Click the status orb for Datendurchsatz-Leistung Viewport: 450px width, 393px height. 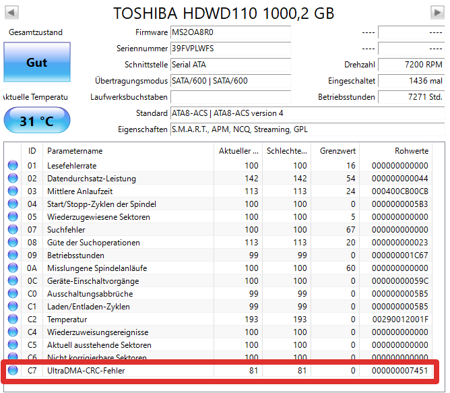[x=13, y=178]
